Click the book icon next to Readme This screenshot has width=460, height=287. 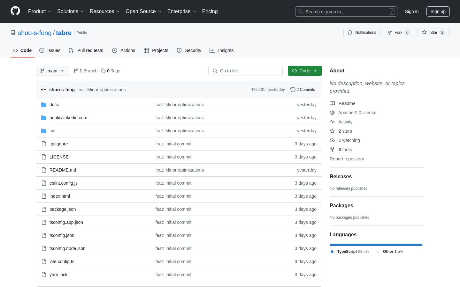332,103
